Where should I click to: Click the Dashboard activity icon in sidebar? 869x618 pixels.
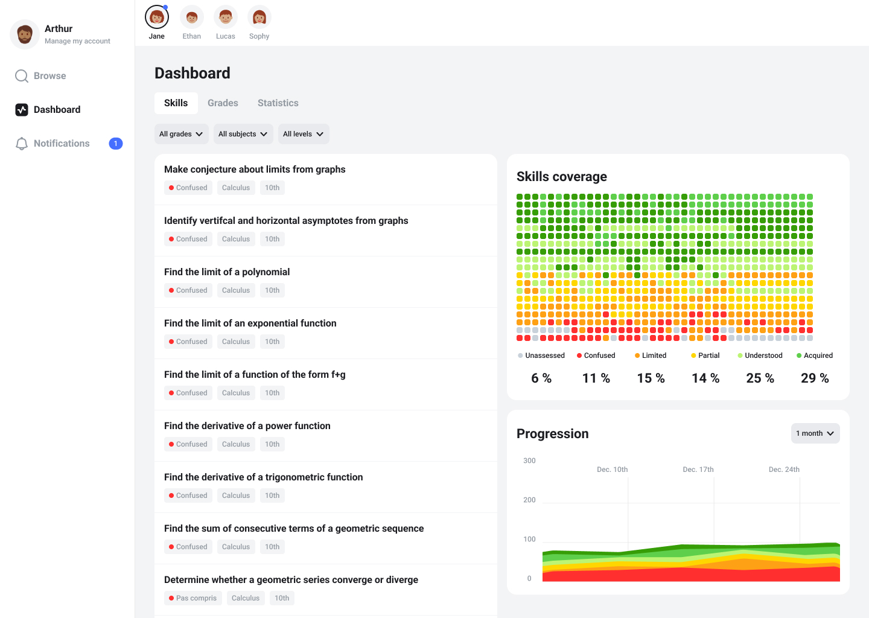22,110
